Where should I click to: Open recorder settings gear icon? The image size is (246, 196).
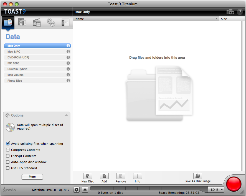(76, 190)
